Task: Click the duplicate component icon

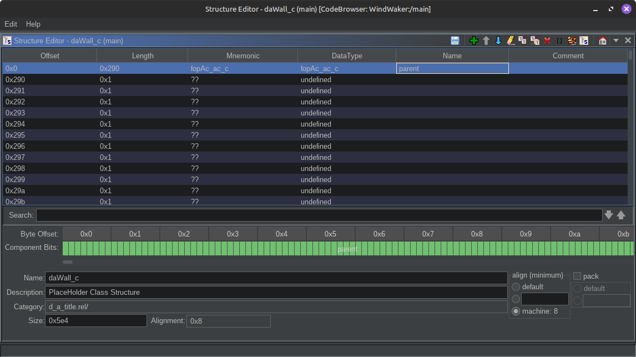Action: click(x=522, y=41)
